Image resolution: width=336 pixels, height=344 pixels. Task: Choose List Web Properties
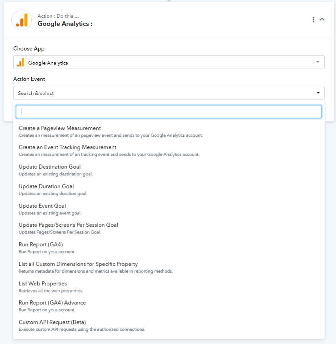tap(169, 287)
